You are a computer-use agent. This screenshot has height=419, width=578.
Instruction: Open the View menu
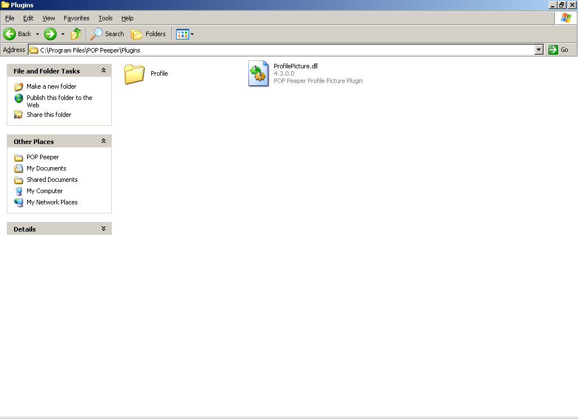click(x=49, y=18)
